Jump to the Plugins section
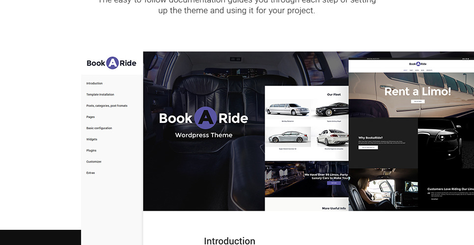This screenshot has width=474, height=245. click(x=91, y=150)
